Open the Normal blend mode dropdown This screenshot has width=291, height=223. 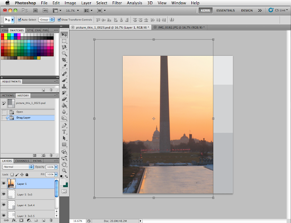[x=17, y=167]
